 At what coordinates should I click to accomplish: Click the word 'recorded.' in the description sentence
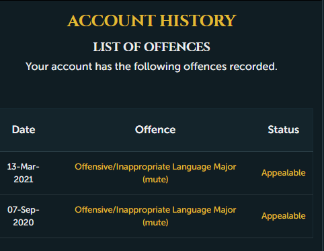click(253, 67)
